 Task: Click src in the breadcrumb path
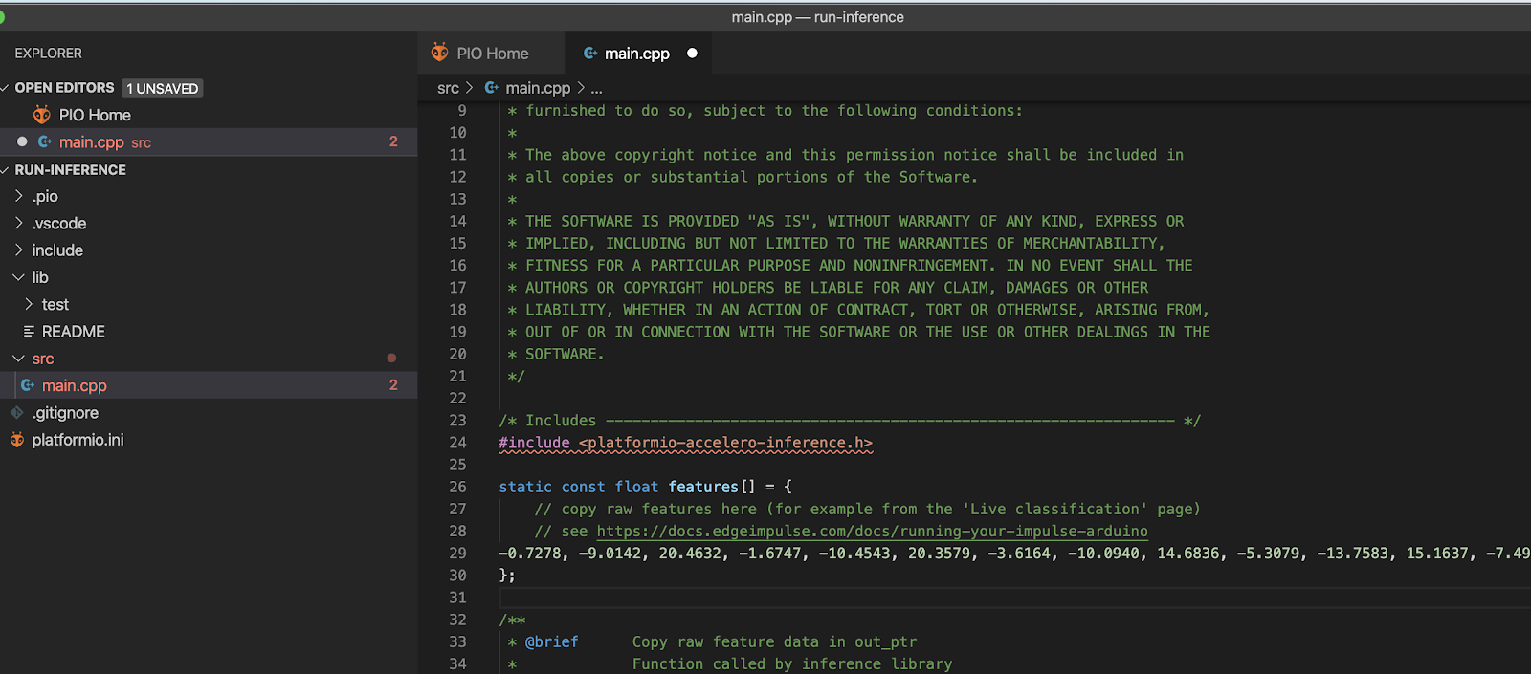coord(448,88)
